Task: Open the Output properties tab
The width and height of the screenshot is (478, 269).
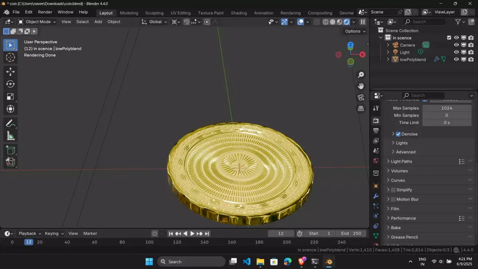Action: coord(376,131)
